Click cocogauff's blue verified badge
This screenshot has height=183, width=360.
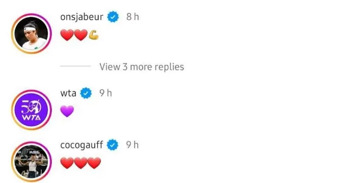click(112, 145)
